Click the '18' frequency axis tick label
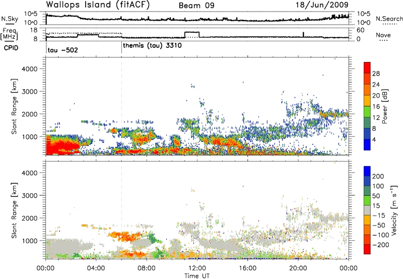This screenshot has height=279, width=403. [34, 30]
